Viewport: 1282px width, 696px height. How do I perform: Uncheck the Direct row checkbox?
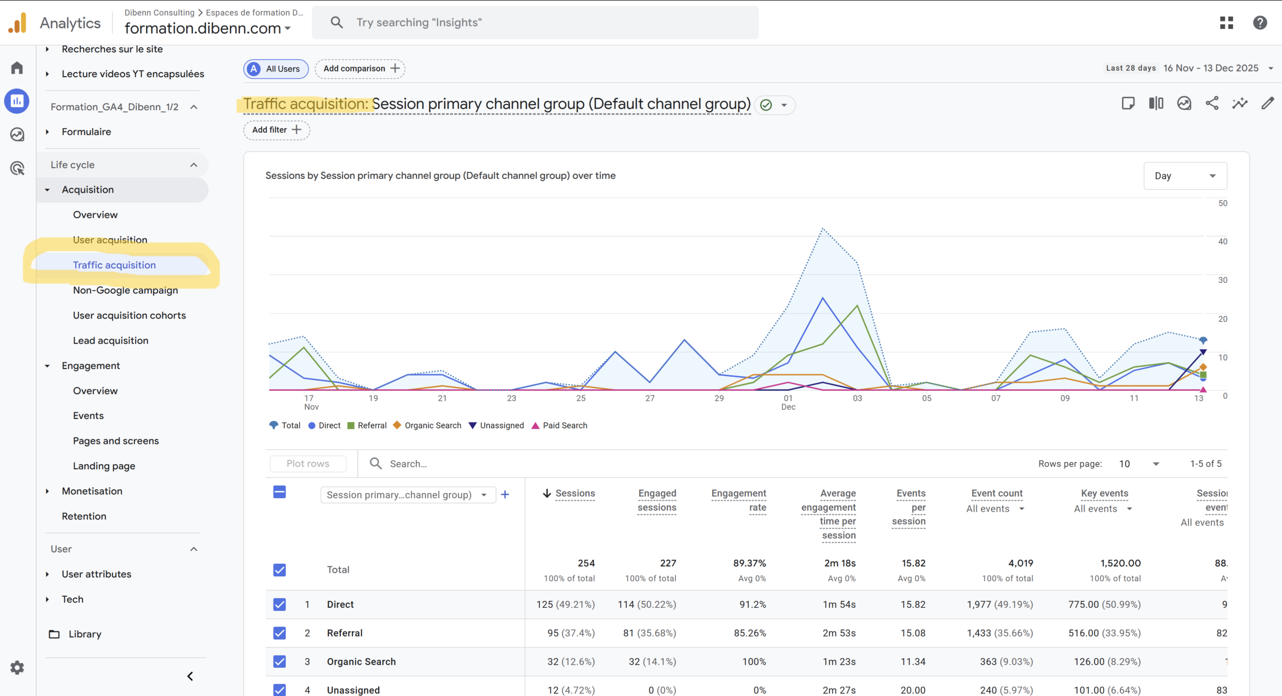(x=279, y=604)
